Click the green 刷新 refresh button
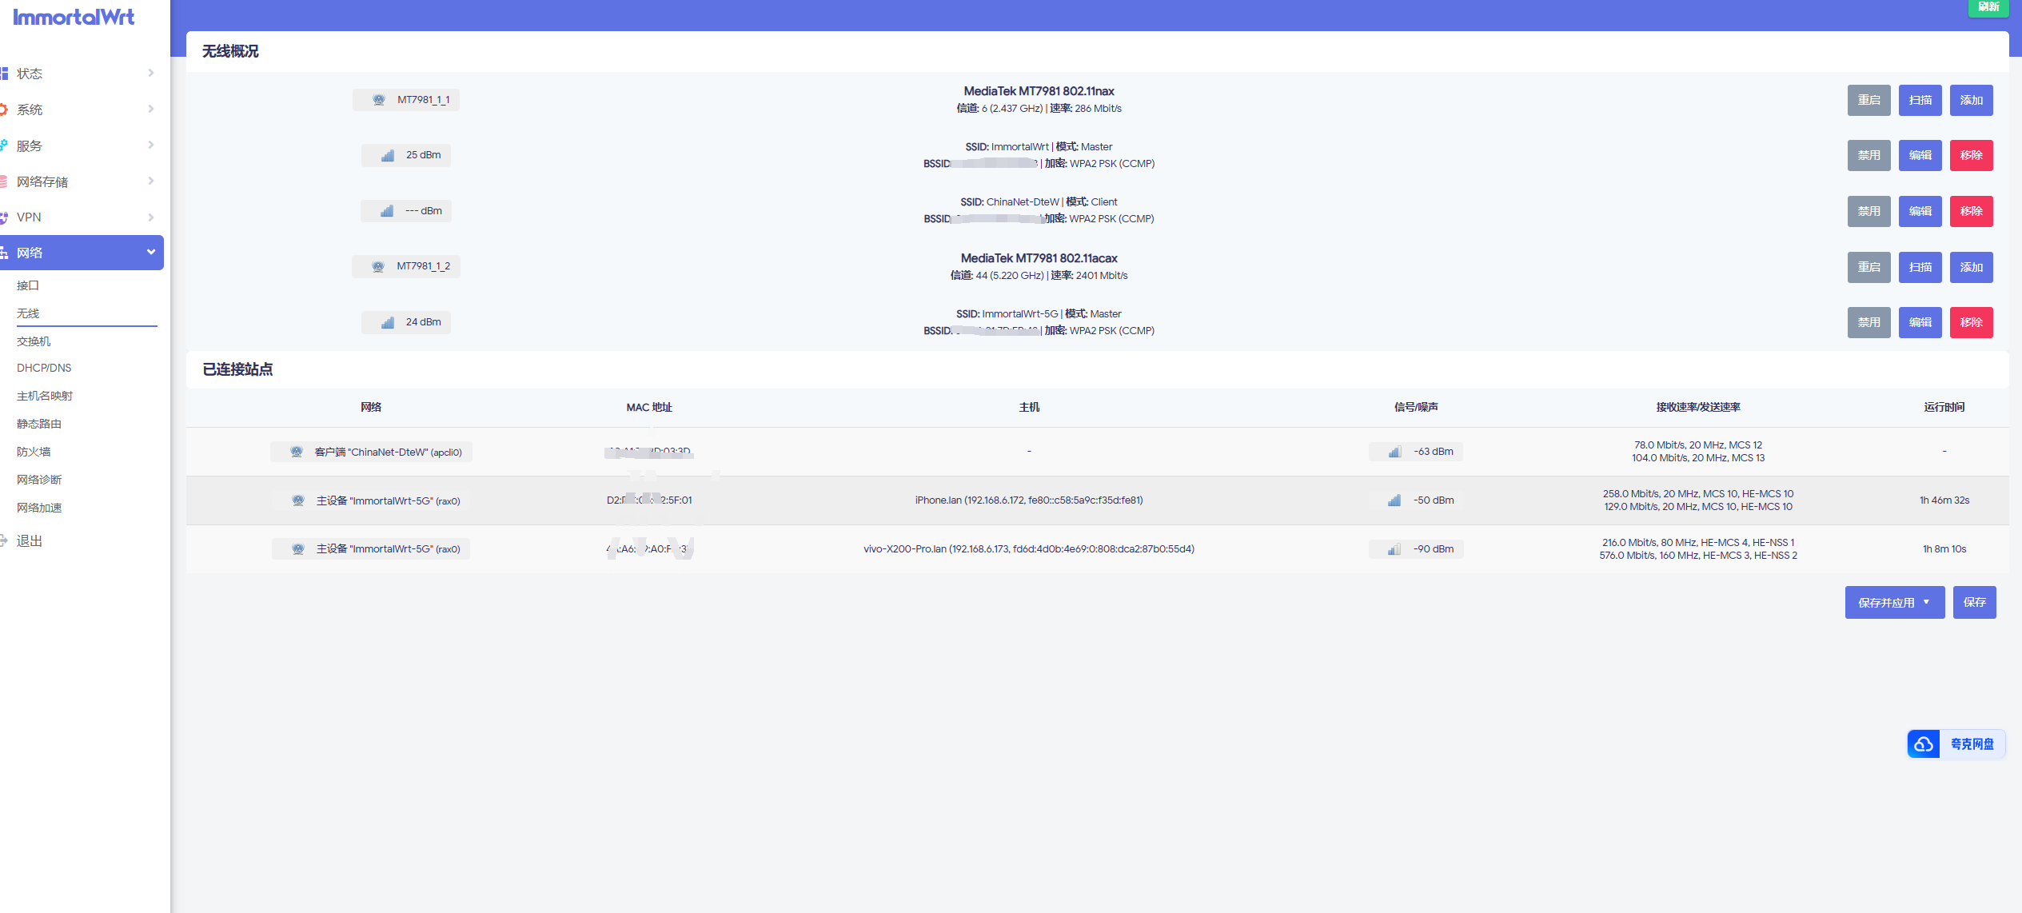This screenshot has height=913, width=2022. tap(1988, 7)
